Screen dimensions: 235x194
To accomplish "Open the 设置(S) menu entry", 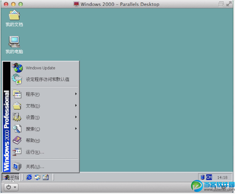I will 45,117.
